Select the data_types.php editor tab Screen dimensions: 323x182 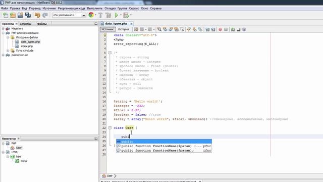[x=116, y=24]
